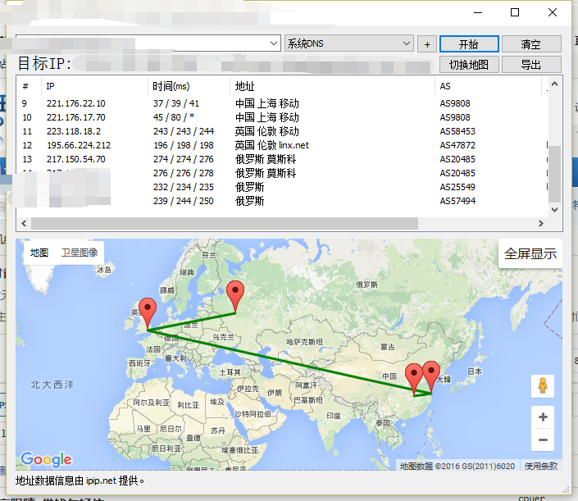Zoom out the map with minus icon
The image size is (578, 501).
(x=543, y=440)
